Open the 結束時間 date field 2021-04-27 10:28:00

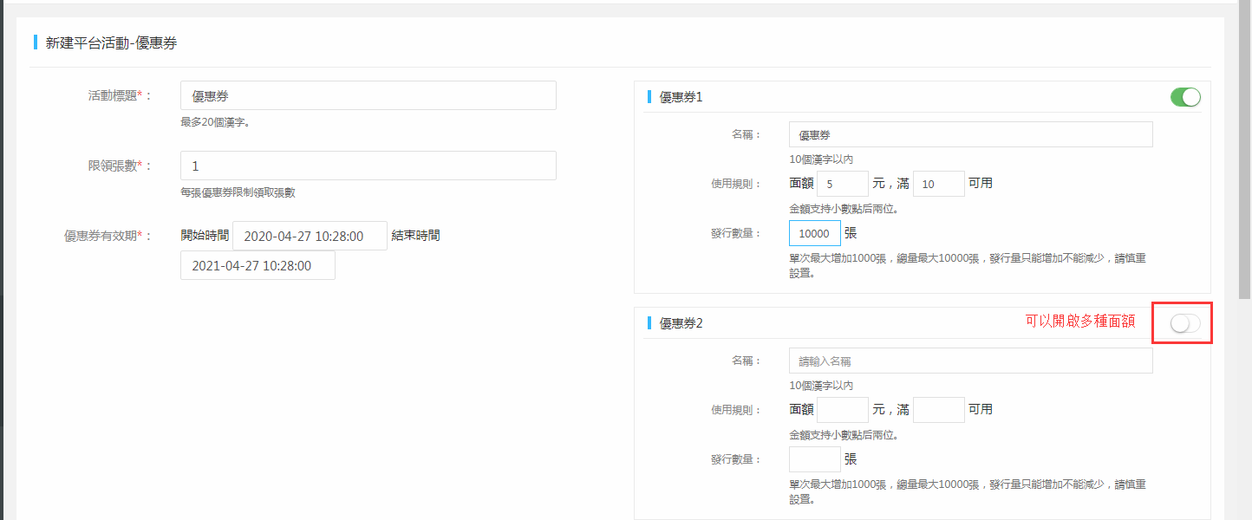point(258,265)
